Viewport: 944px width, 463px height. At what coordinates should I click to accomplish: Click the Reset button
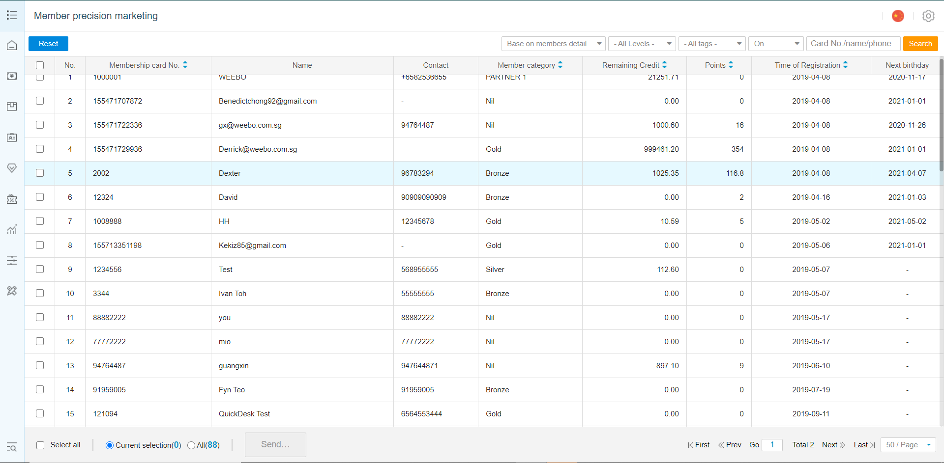[x=48, y=44]
